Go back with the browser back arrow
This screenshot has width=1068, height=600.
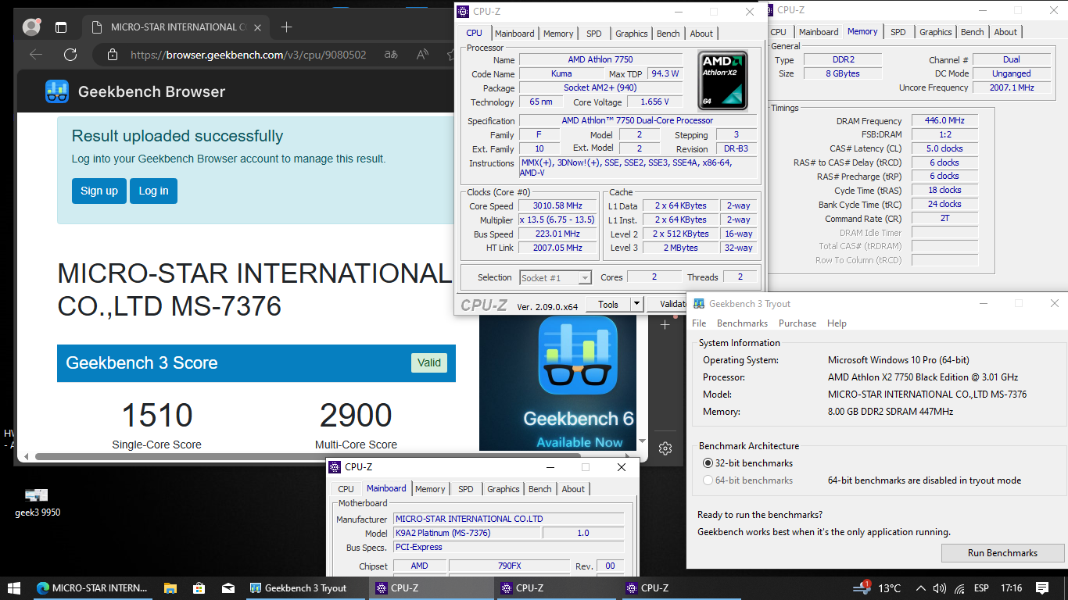click(36, 55)
